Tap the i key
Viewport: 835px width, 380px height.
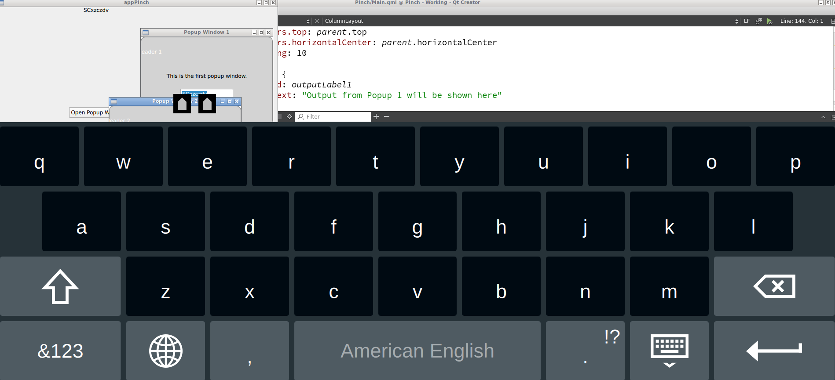point(627,156)
